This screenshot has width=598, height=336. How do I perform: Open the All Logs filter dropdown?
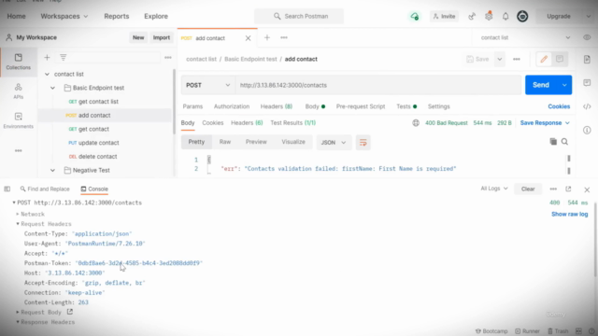point(494,189)
